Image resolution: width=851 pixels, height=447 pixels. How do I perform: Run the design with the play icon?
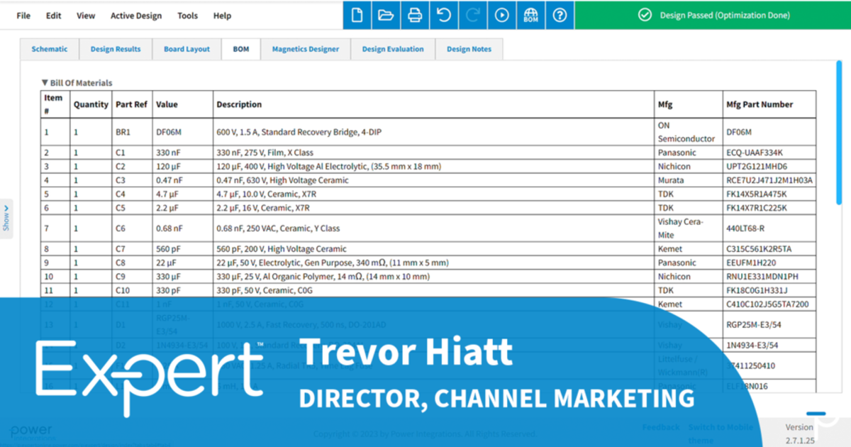[502, 15]
